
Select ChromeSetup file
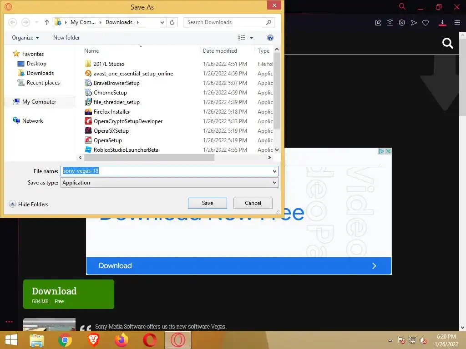click(x=110, y=93)
